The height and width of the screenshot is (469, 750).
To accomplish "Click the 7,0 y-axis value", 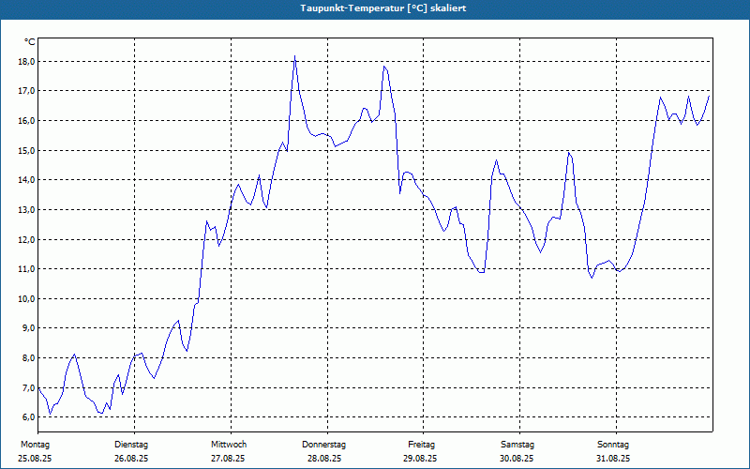I will [28, 387].
